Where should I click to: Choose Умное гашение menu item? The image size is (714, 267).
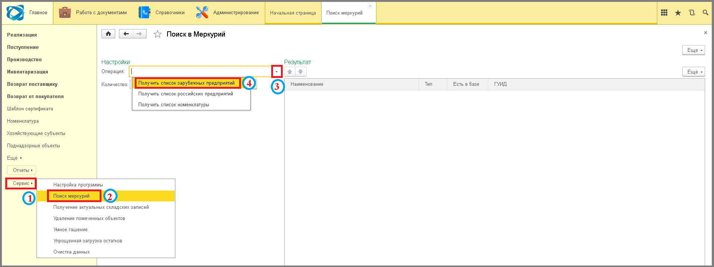(106, 230)
